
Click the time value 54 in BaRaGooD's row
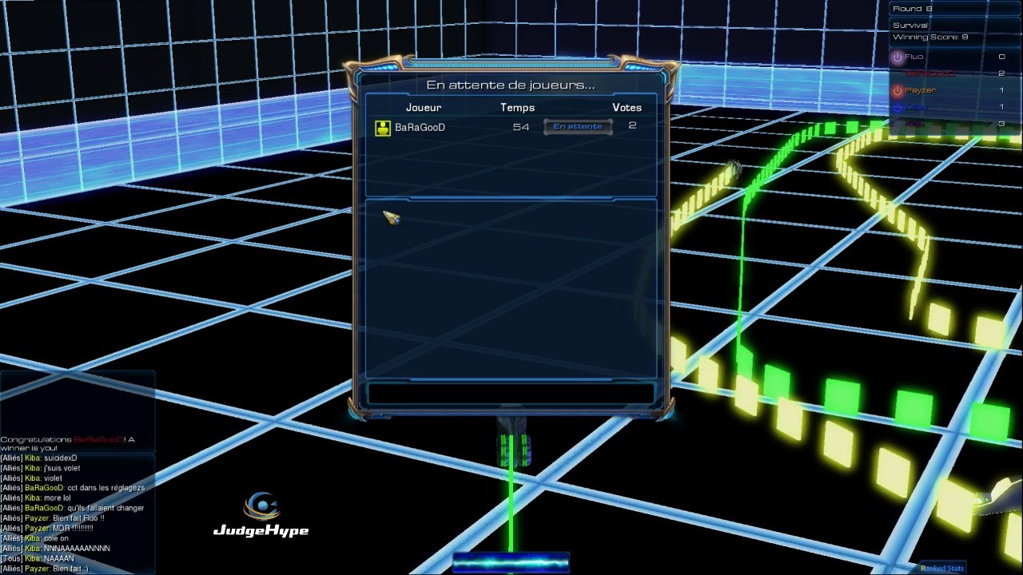tap(521, 127)
